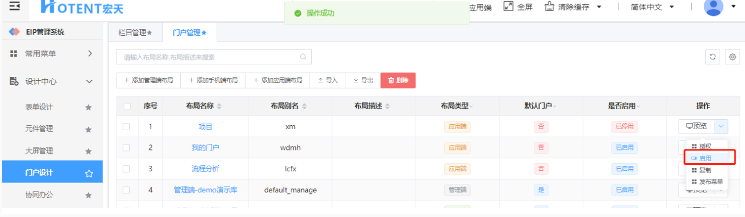
Task: Switch to the 栏目管理 tab
Action: tap(135, 33)
